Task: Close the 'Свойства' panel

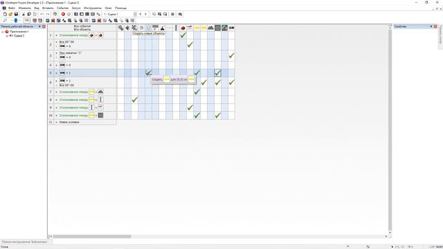Action: tap(435, 26)
